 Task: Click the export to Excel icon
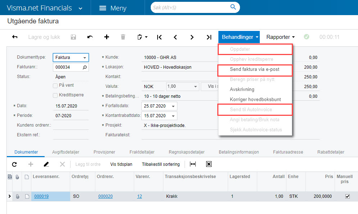coord(209,164)
